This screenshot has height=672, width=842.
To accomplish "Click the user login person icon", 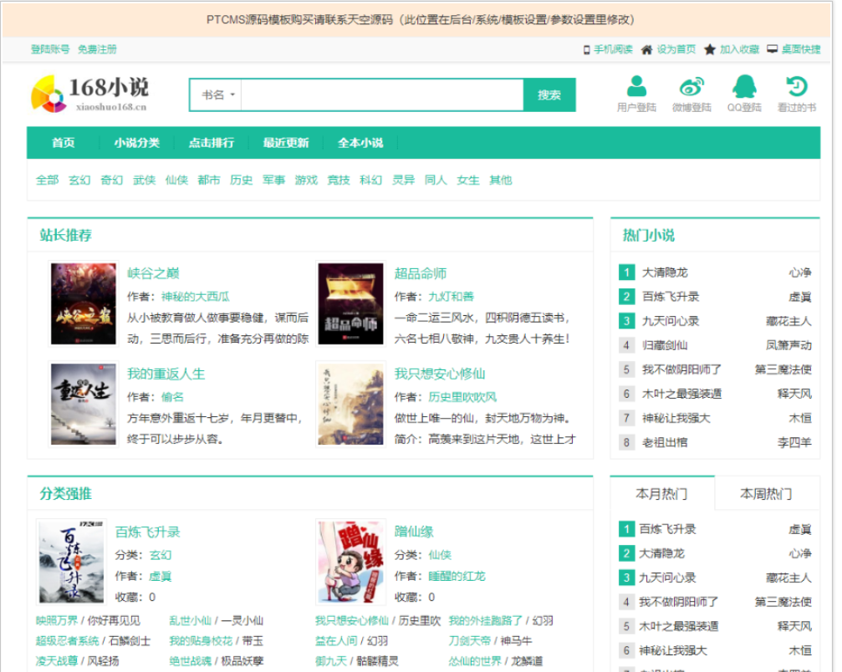I will click(636, 87).
